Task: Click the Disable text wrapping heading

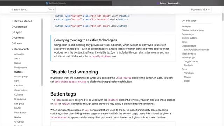Action: tap(74, 72)
